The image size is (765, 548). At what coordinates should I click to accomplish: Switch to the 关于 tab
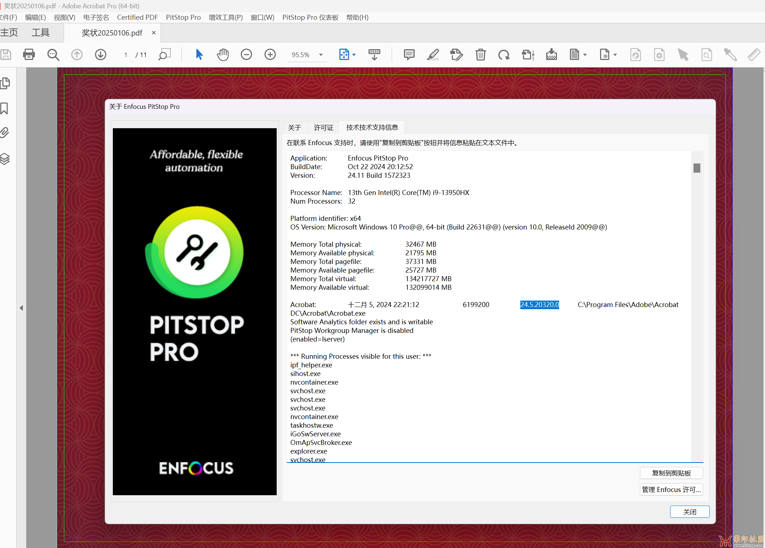(x=294, y=127)
